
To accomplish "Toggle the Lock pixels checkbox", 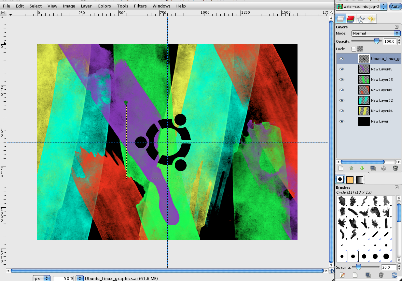I will point(354,49).
